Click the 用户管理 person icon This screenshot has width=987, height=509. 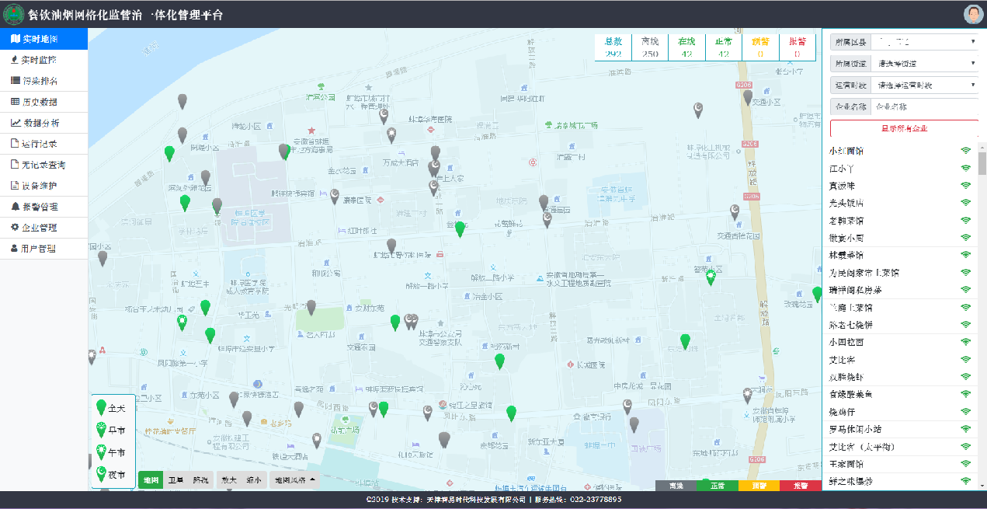[x=15, y=249]
